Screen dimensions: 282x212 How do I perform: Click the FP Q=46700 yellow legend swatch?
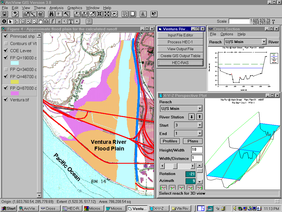[15, 82]
